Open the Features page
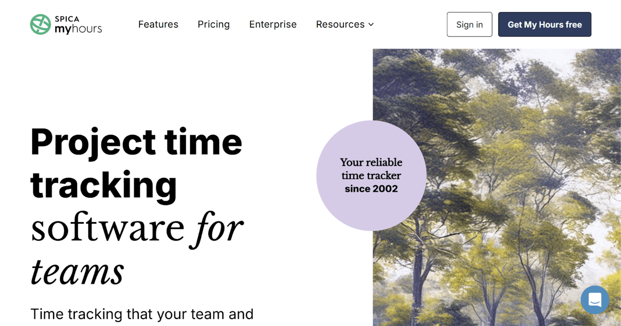This screenshot has width=621, height=326. (158, 25)
